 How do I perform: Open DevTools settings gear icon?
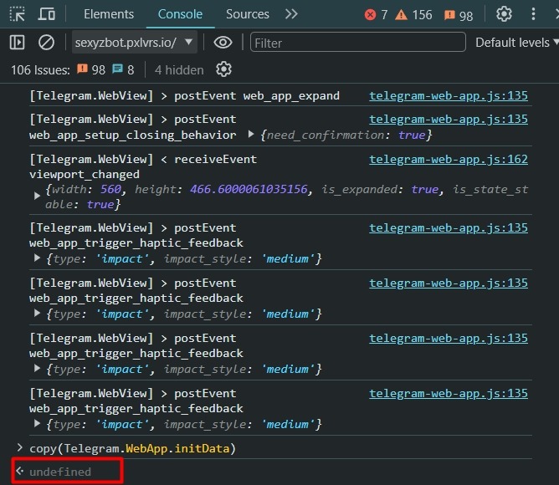point(504,14)
